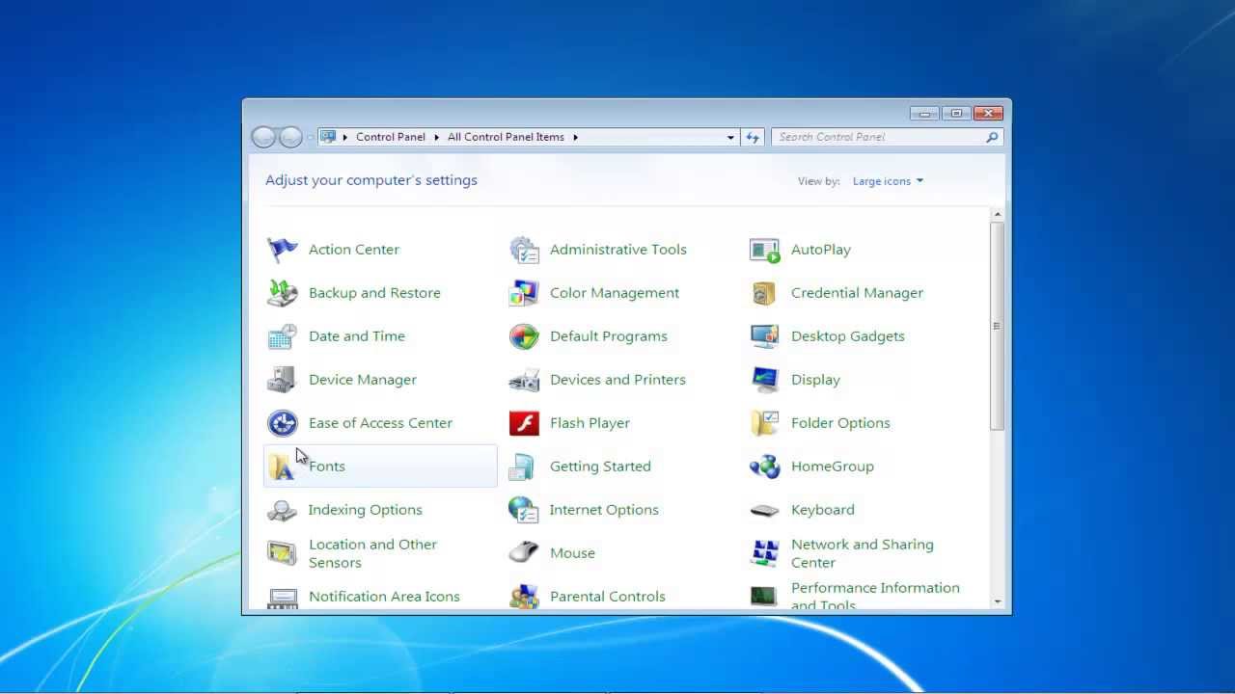Select the Default Programs link
1235x694 pixels.
click(x=609, y=336)
